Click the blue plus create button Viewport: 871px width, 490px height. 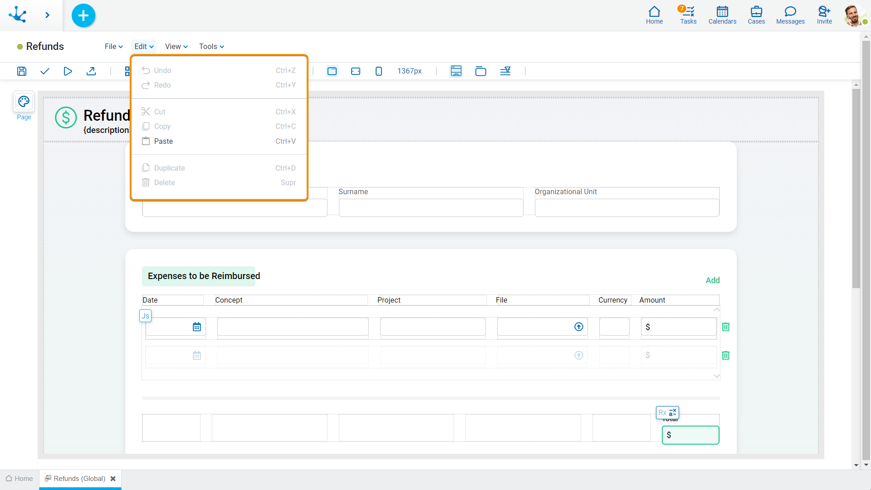pyautogui.click(x=83, y=15)
